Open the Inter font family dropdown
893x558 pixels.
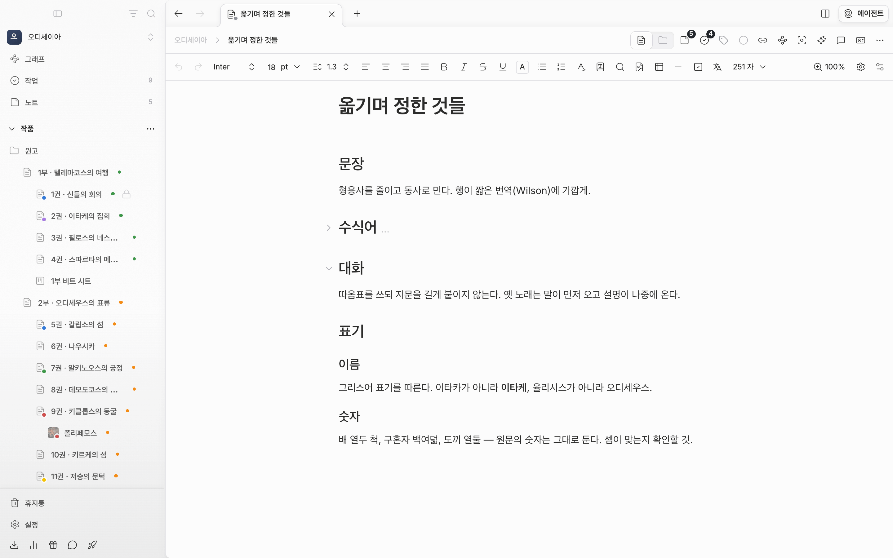pos(234,67)
